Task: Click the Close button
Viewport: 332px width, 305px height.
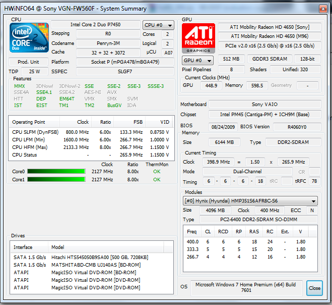Action: pyautogui.click(x=314, y=288)
